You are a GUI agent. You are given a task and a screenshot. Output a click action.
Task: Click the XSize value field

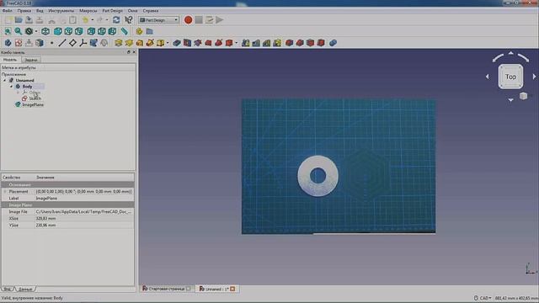click(x=84, y=219)
